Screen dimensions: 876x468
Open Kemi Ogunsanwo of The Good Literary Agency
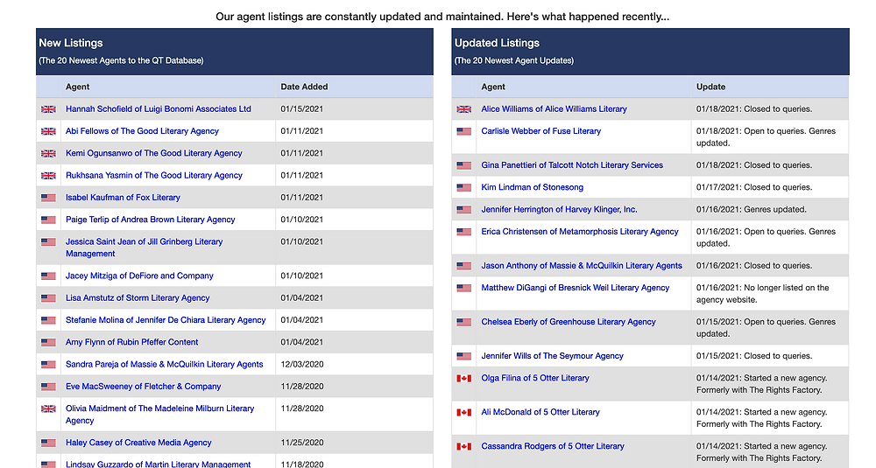[x=153, y=153]
